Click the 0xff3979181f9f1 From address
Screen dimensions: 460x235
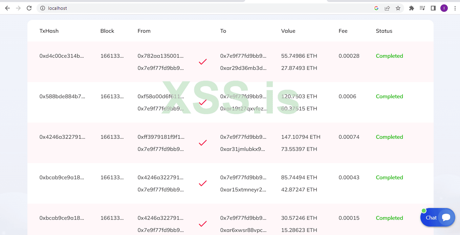[x=161, y=137]
